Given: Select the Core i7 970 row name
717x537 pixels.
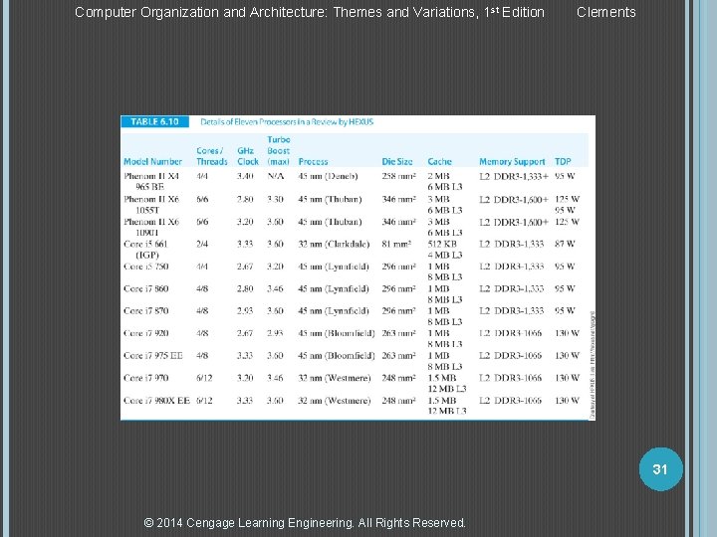Looking at the screenshot, I should coord(145,378).
